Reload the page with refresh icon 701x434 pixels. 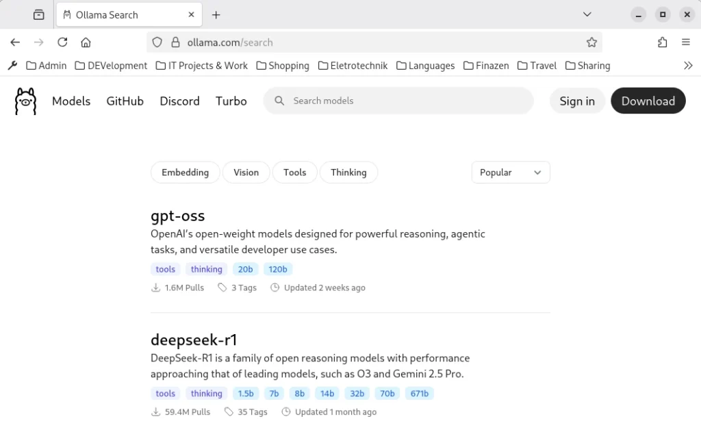coord(62,42)
